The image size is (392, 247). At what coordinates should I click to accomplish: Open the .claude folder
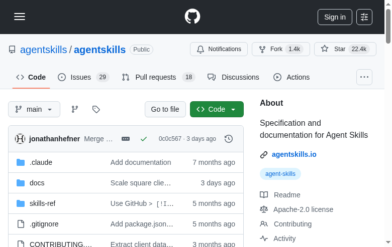41,162
